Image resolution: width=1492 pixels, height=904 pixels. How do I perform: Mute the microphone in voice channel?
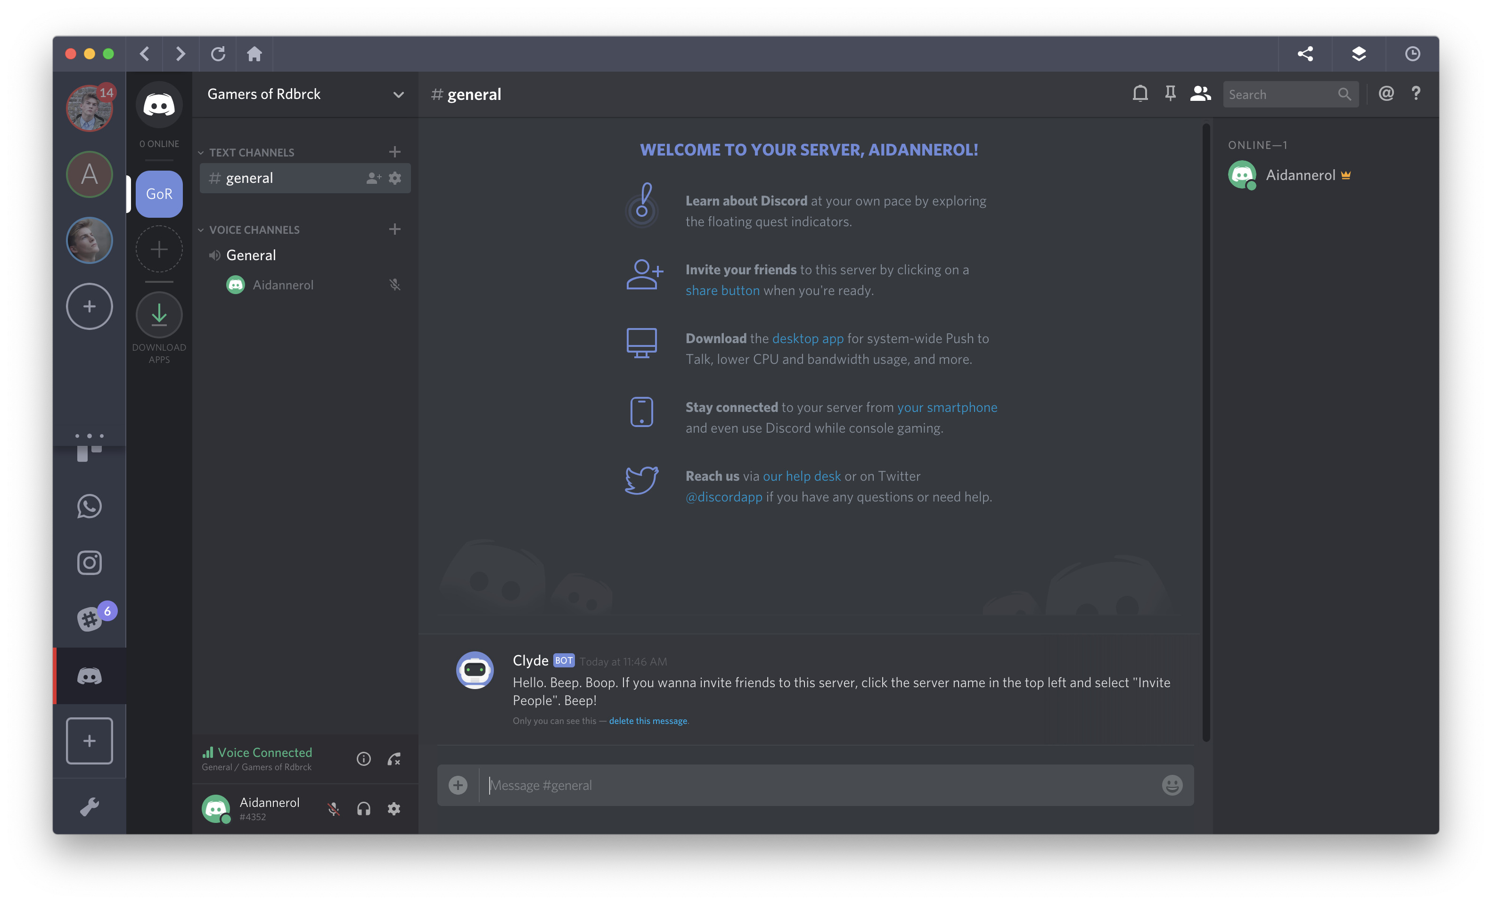(334, 808)
